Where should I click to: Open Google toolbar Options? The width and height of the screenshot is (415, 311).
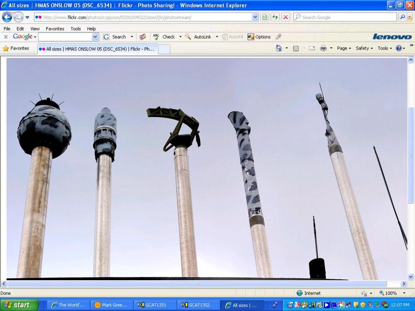pos(259,37)
